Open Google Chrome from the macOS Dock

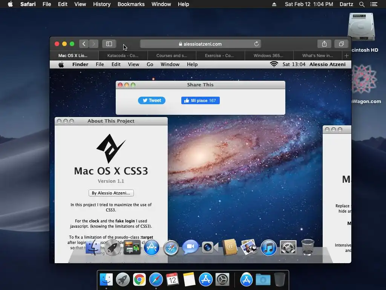(139, 279)
